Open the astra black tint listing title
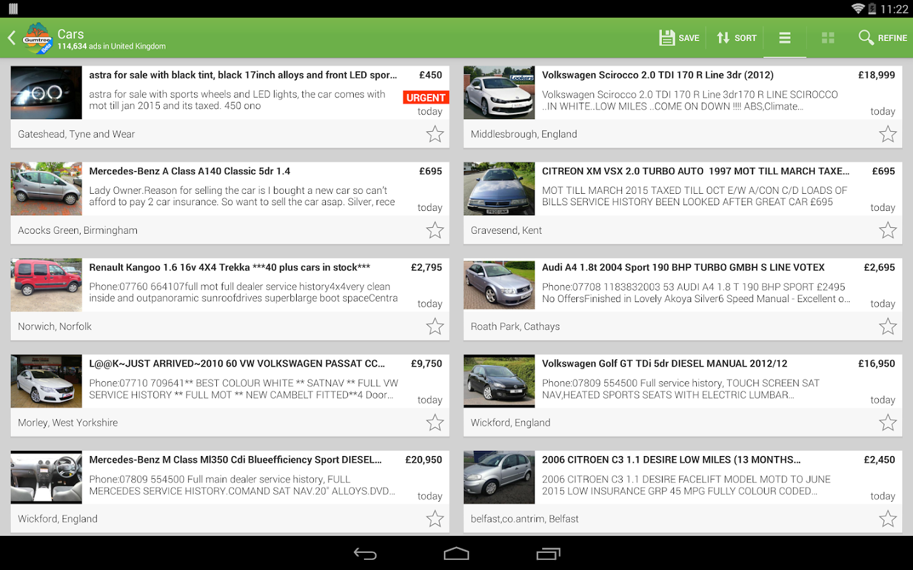This screenshot has height=570, width=913. 243,75
